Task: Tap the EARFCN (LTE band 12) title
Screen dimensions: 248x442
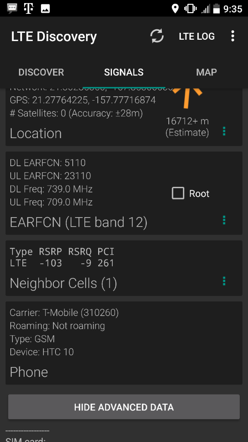Action: pyautogui.click(x=78, y=222)
